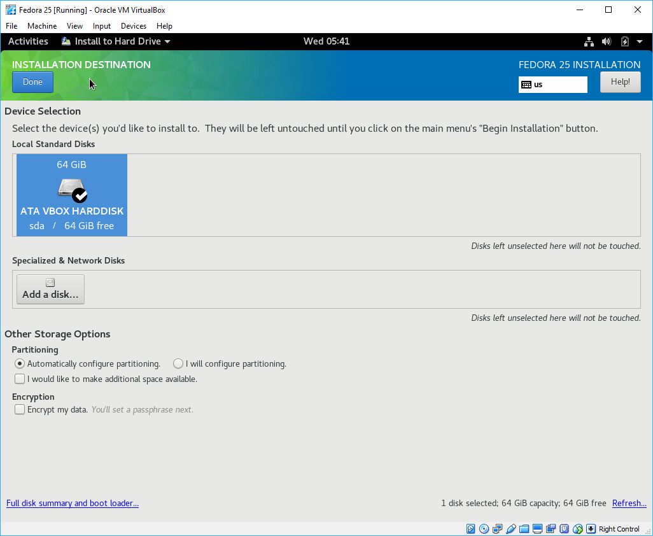Click the host key arrow icon
The height and width of the screenshot is (536, 653).
click(x=591, y=529)
